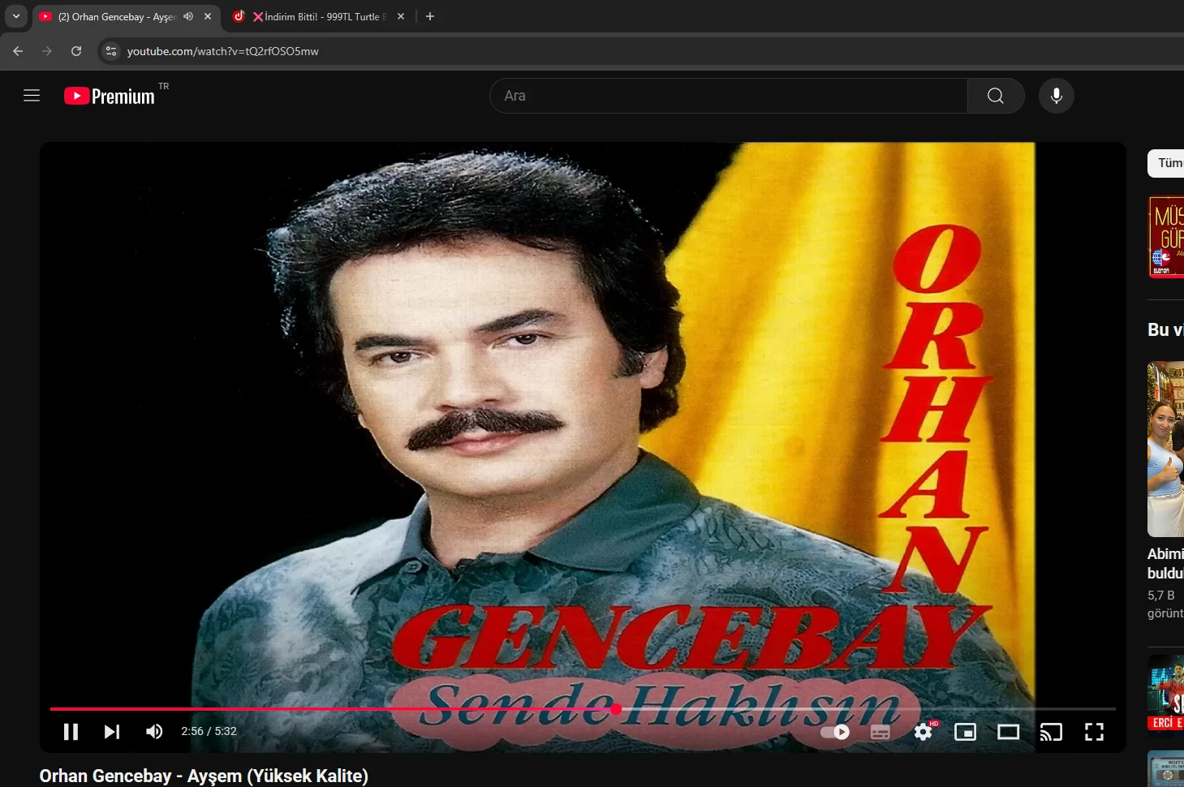Image resolution: width=1184 pixels, height=787 pixels.
Task: Click the video title 'Orhan Gencebay - Ayşem'
Action: 204,776
